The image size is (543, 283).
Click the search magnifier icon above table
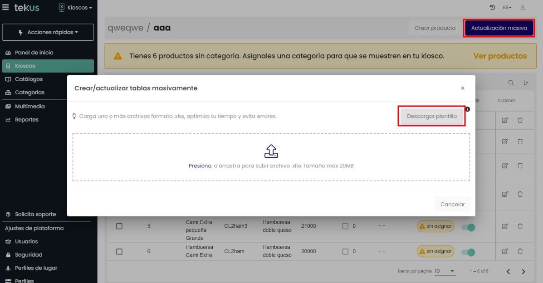pos(511,83)
